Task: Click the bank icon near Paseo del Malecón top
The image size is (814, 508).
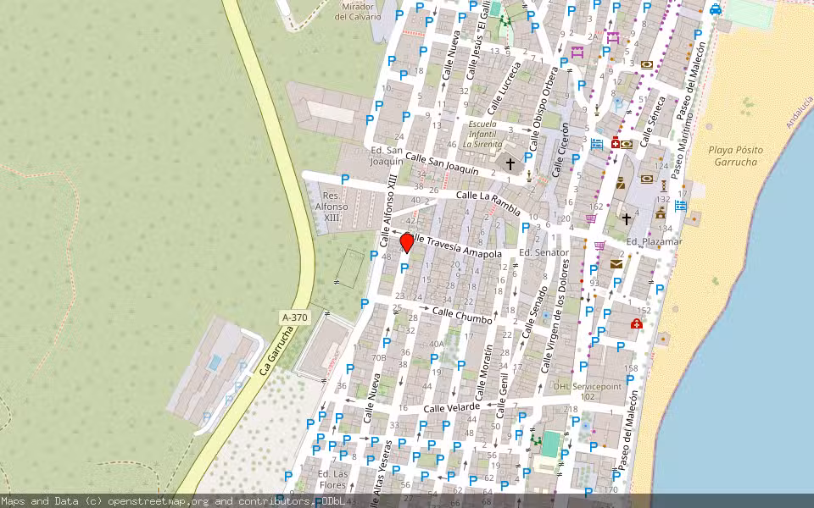Action: (x=647, y=65)
